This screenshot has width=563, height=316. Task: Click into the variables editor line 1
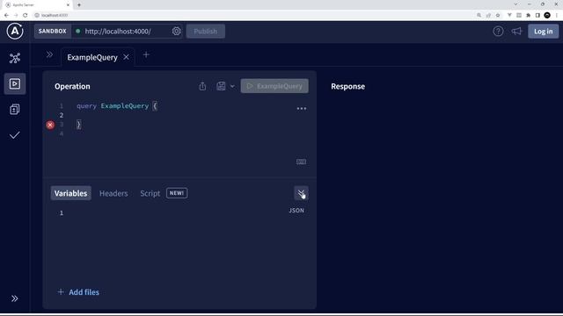[x=179, y=212]
